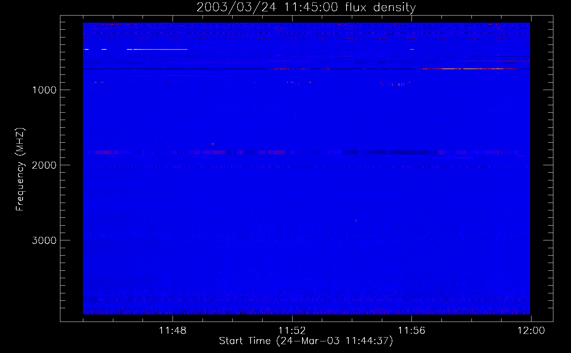Click the tick mark below 11:52 on time axis
This screenshot has width=571, height=353.
(x=292, y=319)
